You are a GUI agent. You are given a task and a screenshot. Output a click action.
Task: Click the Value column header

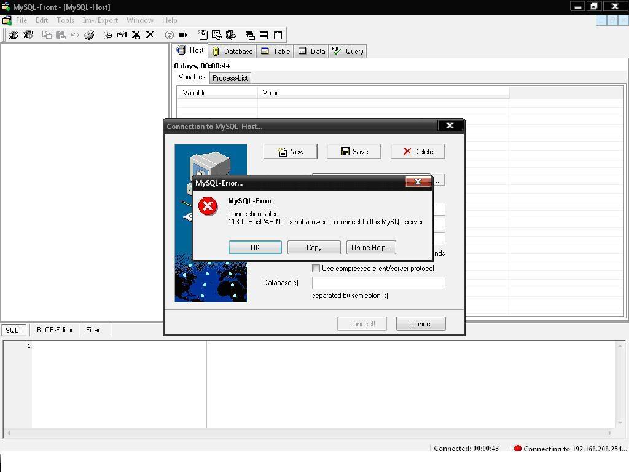(x=383, y=93)
